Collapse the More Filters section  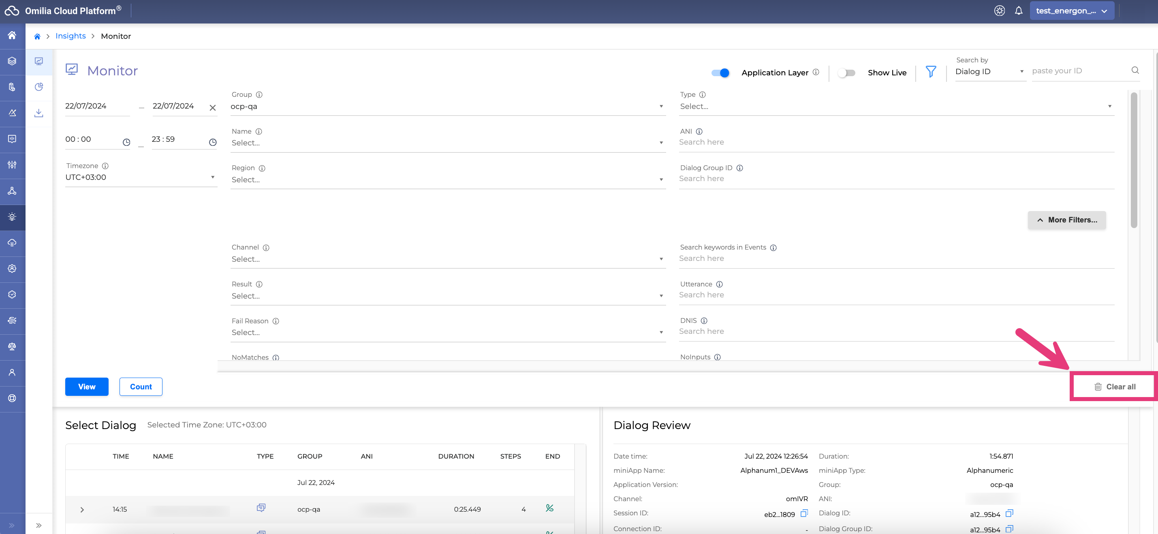pyautogui.click(x=1066, y=220)
